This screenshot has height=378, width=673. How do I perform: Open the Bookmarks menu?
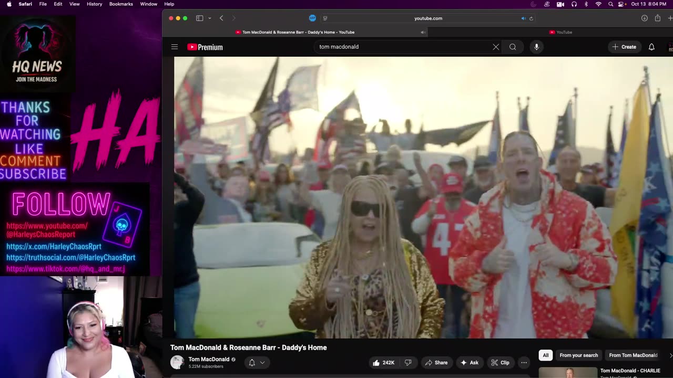(x=121, y=4)
